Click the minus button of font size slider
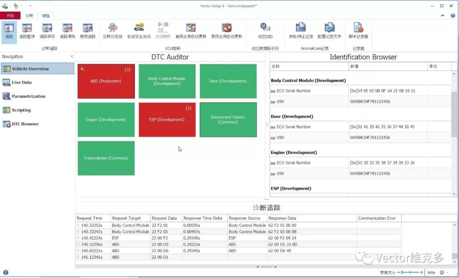459x278 pixels. click(x=399, y=272)
